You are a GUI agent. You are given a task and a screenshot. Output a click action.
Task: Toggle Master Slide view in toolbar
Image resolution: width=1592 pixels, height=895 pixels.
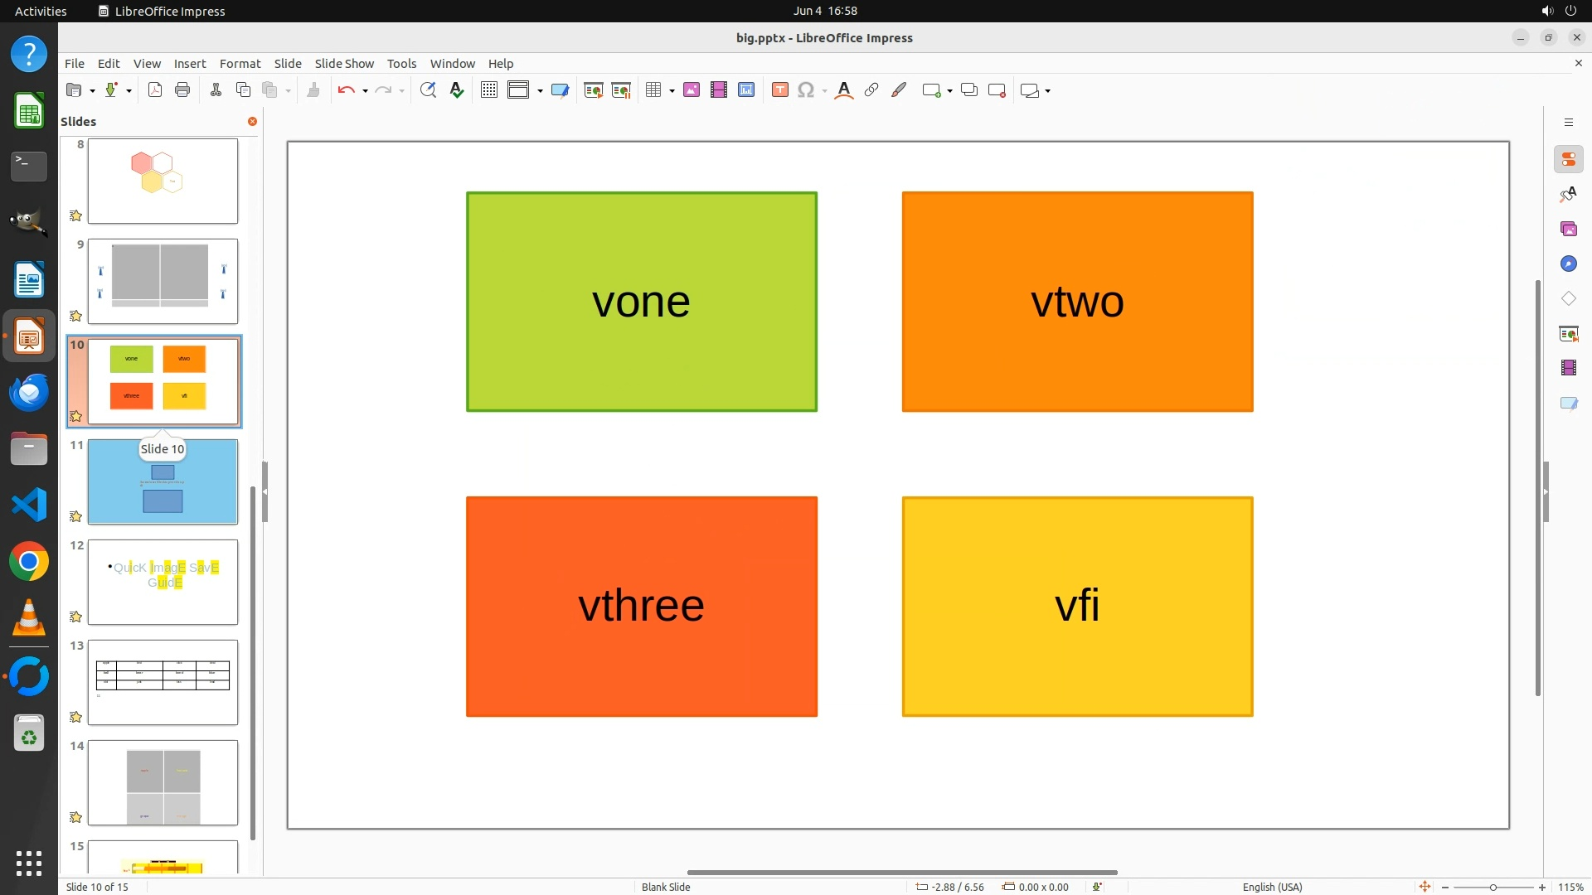(560, 90)
